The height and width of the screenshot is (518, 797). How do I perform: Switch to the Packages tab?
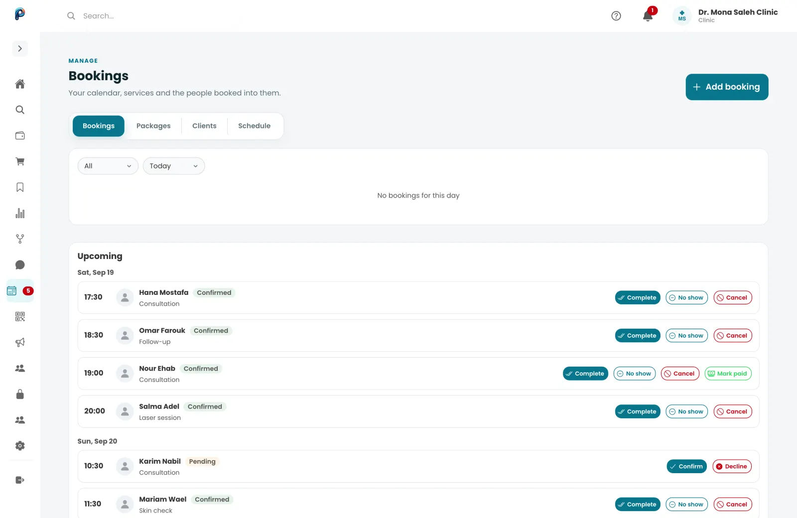tap(153, 126)
